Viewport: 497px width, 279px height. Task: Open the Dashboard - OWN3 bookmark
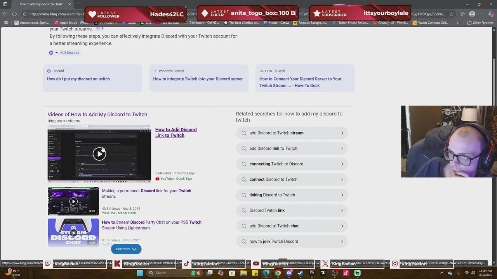coord(201,22)
